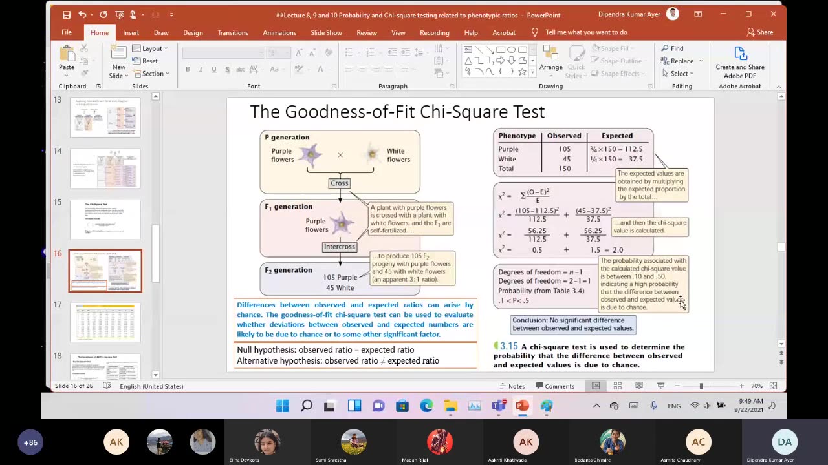This screenshot has height=465, width=828.
Task: Select the Rectangle shape in gallery
Action: point(501,49)
